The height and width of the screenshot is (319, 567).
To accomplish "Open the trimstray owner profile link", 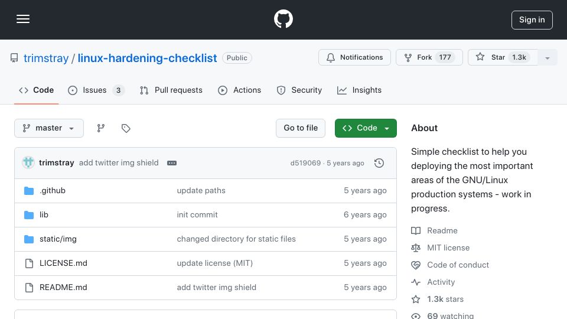I will coord(46,58).
